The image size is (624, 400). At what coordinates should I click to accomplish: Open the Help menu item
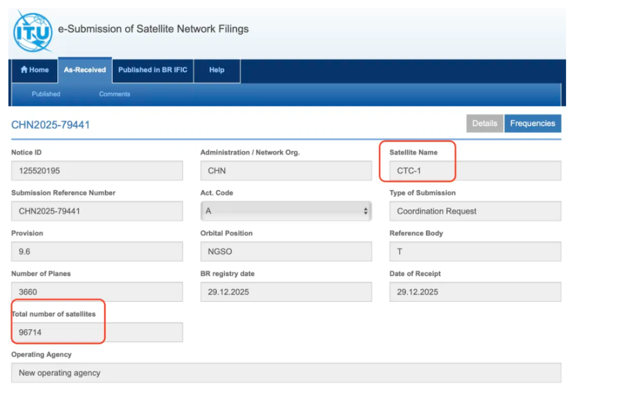[216, 70]
